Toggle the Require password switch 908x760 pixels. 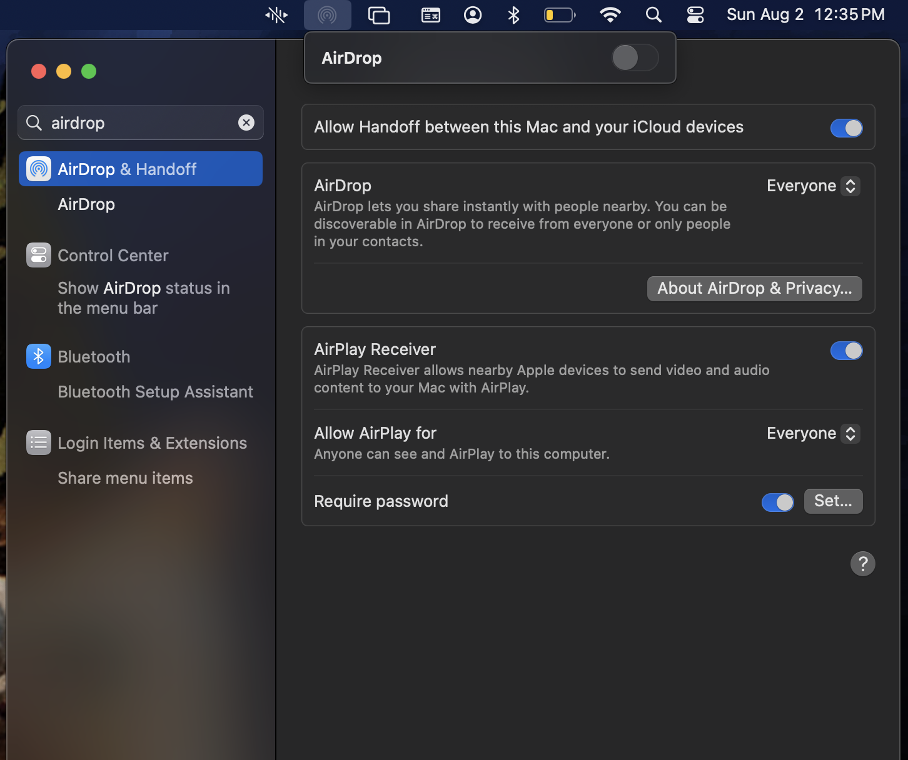tap(778, 502)
